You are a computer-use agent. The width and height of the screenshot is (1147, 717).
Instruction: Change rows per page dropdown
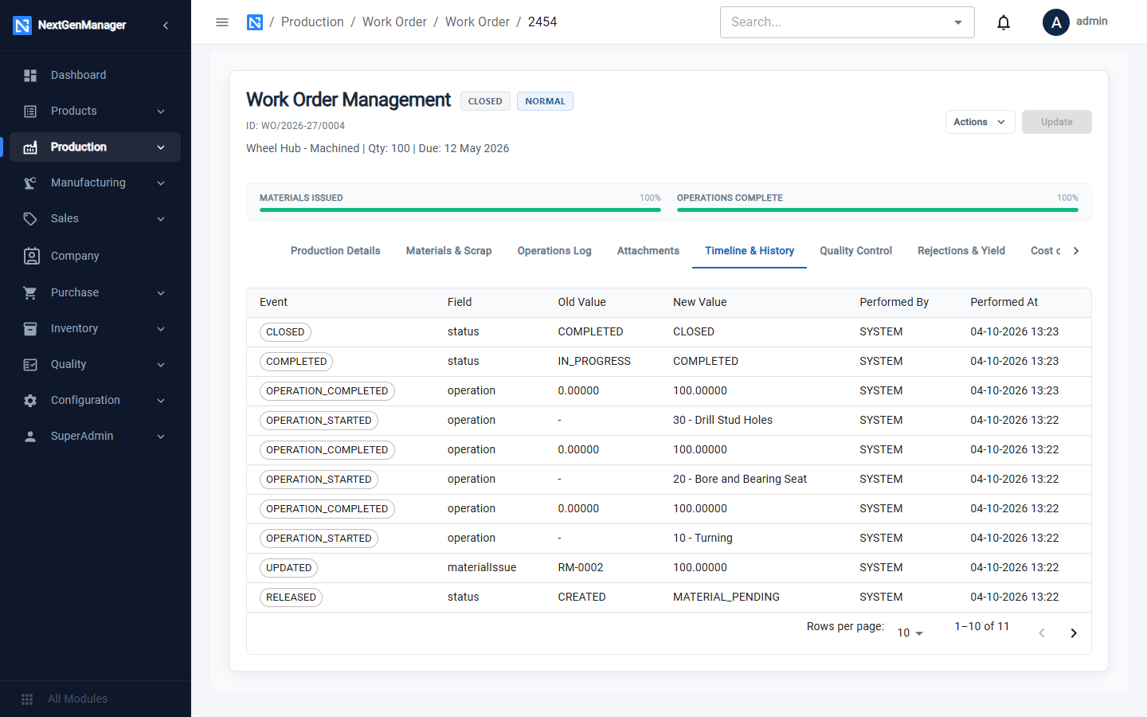(910, 633)
